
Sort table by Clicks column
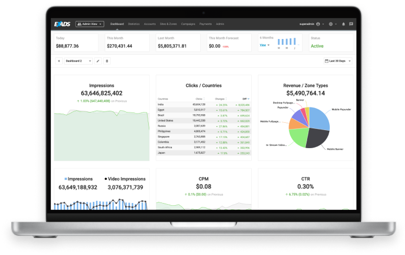[x=200, y=99]
